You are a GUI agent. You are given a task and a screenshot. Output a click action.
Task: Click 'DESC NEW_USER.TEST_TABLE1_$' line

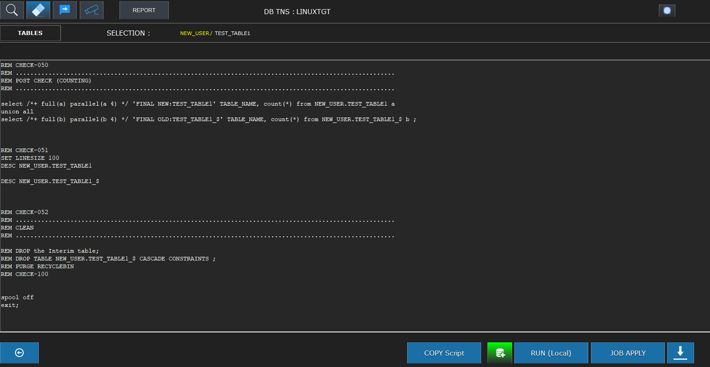[x=50, y=181]
